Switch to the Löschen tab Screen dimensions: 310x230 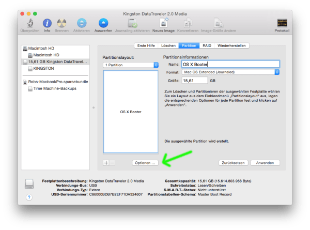pos(168,45)
